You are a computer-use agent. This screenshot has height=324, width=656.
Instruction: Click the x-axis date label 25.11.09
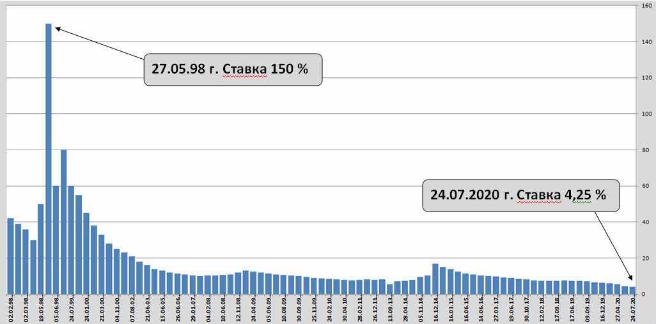pyautogui.click(x=314, y=309)
